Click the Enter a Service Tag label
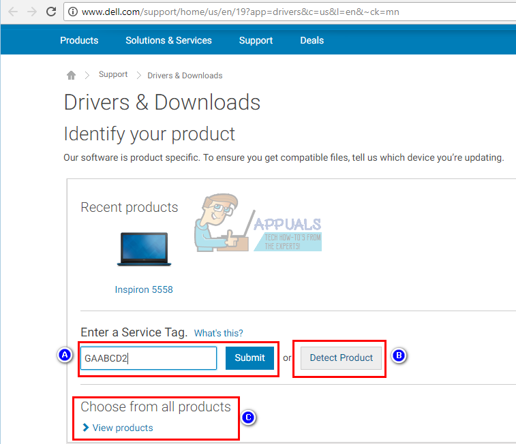The width and height of the screenshot is (516, 444). pyautogui.click(x=134, y=332)
